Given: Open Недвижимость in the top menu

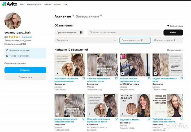Looking at the screenshot, I should click(34, 4).
